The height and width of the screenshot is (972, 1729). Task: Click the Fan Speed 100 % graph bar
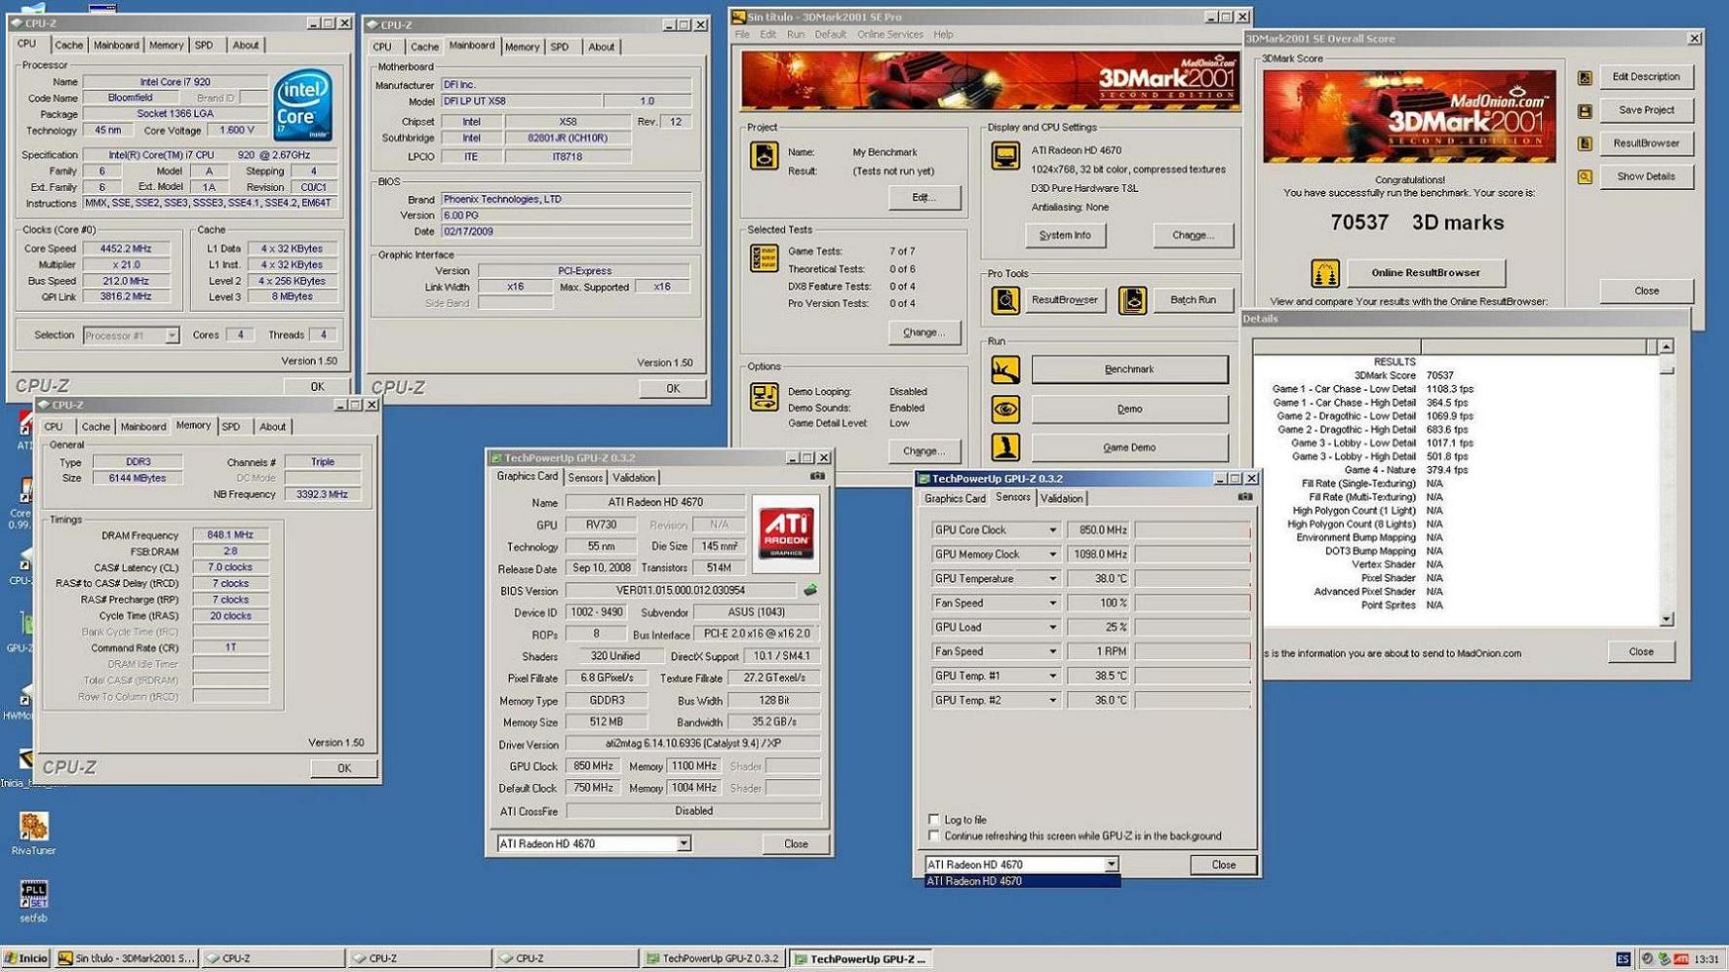click(1192, 603)
